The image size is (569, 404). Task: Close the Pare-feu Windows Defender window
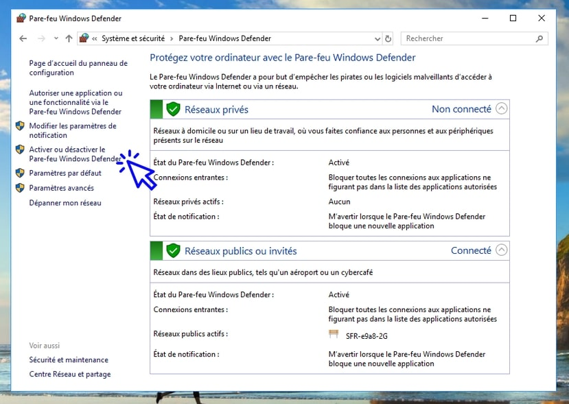(x=542, y=18)
